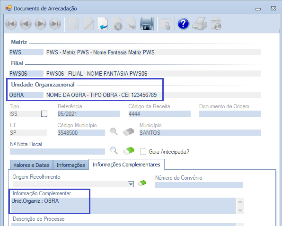
Task: Save with the floppy disk icon
Action: click(147, 24)
